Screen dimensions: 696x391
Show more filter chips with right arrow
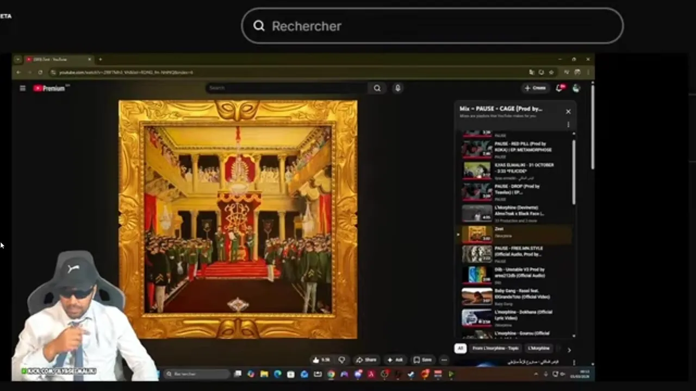pos(569,350)
